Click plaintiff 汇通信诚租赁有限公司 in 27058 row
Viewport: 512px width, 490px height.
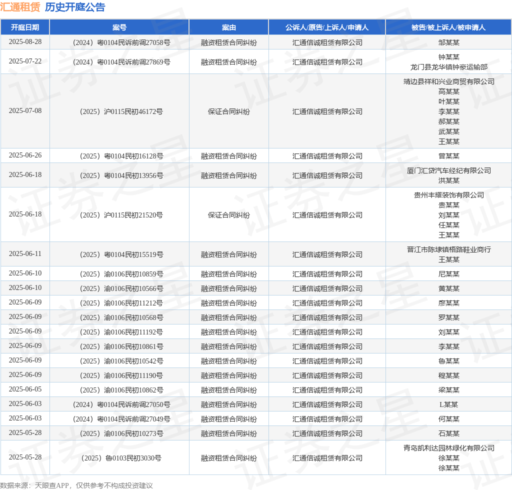(327, 42)
